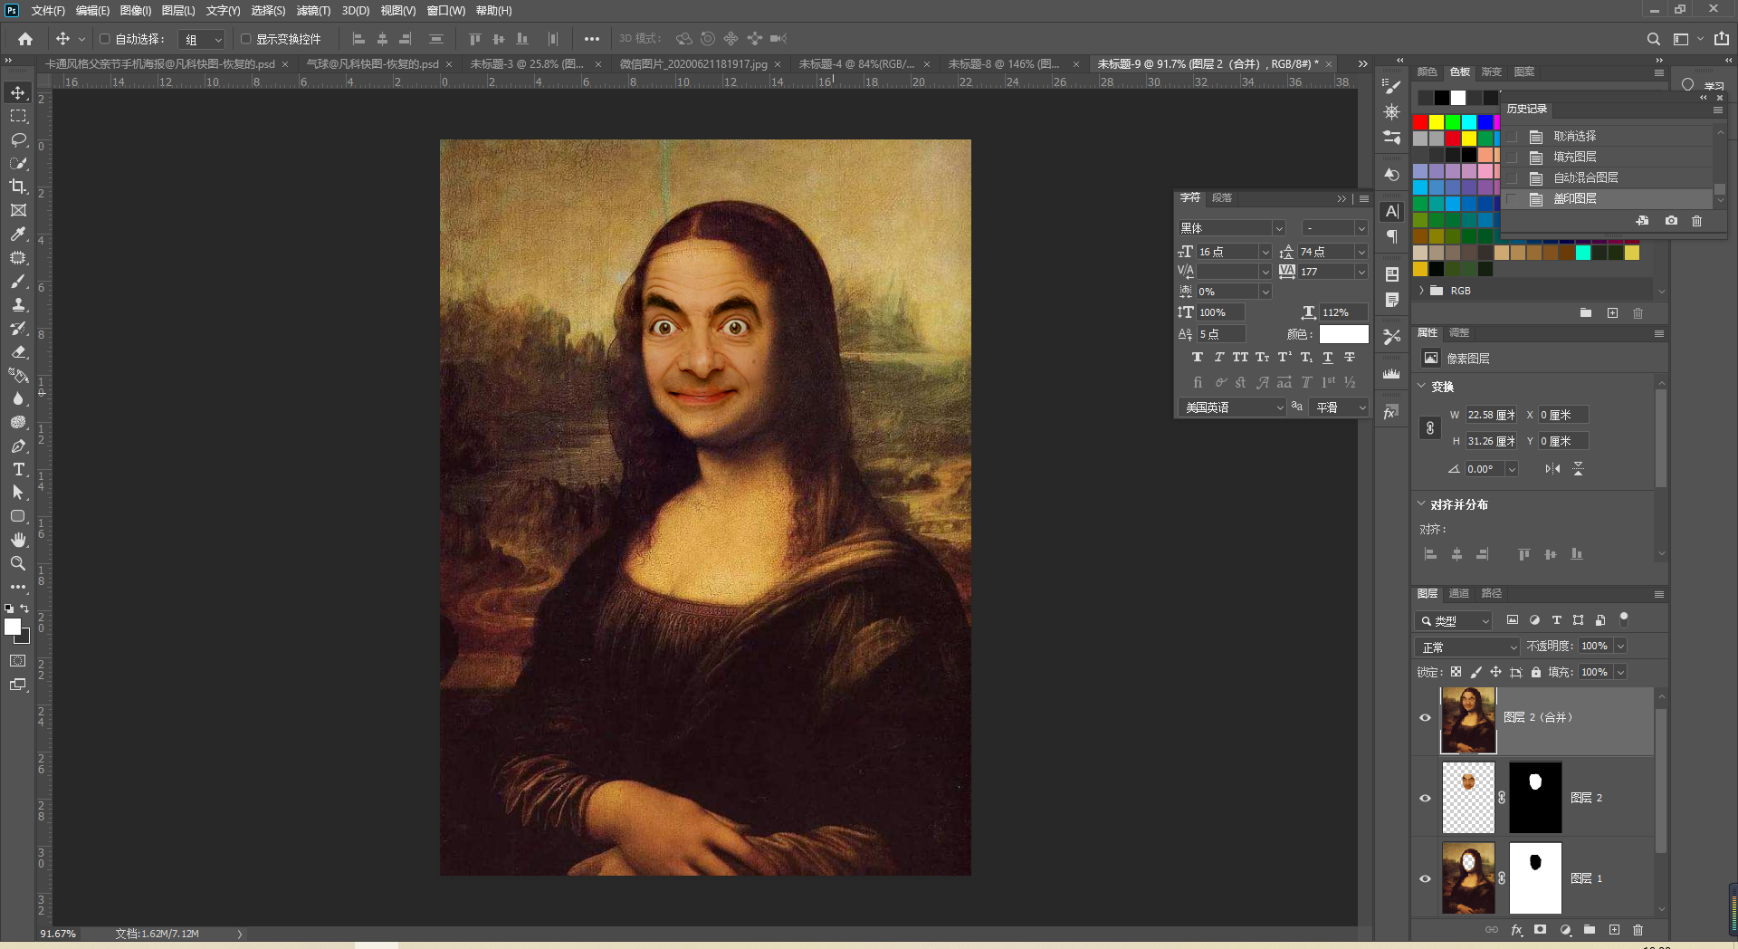The width and height of the screenshot is (1738, 949).
Task: Open the 美国英语 language dropdown
Action: (1232, 407)
